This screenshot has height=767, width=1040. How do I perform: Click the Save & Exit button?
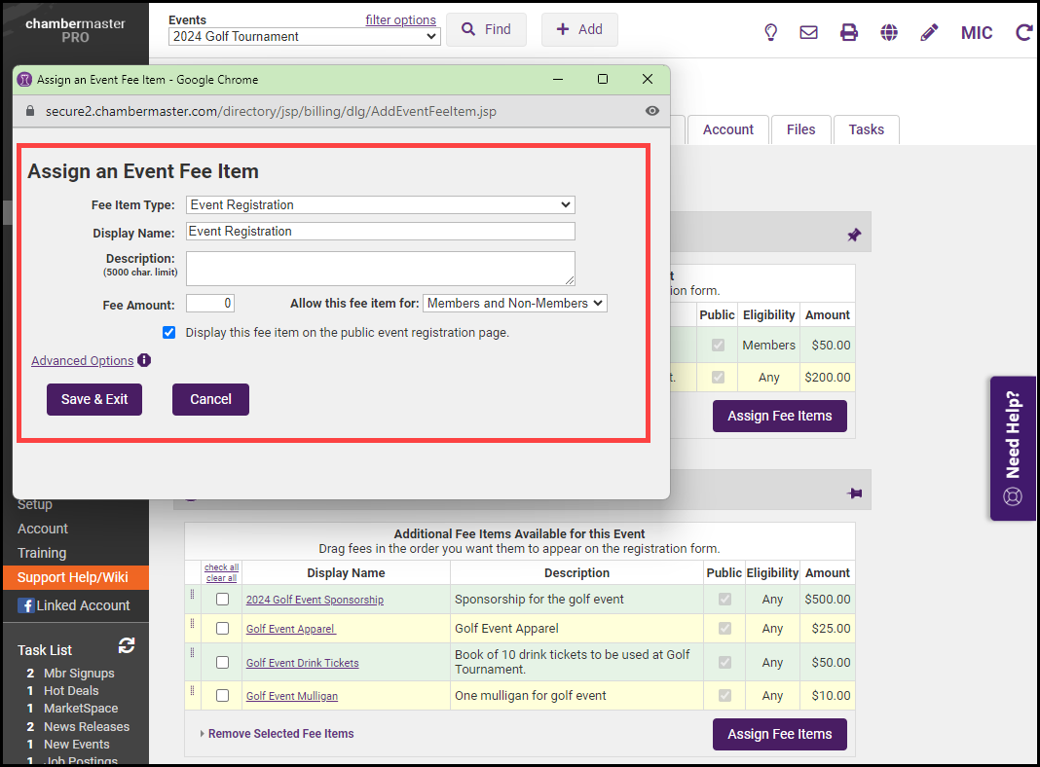94,399
